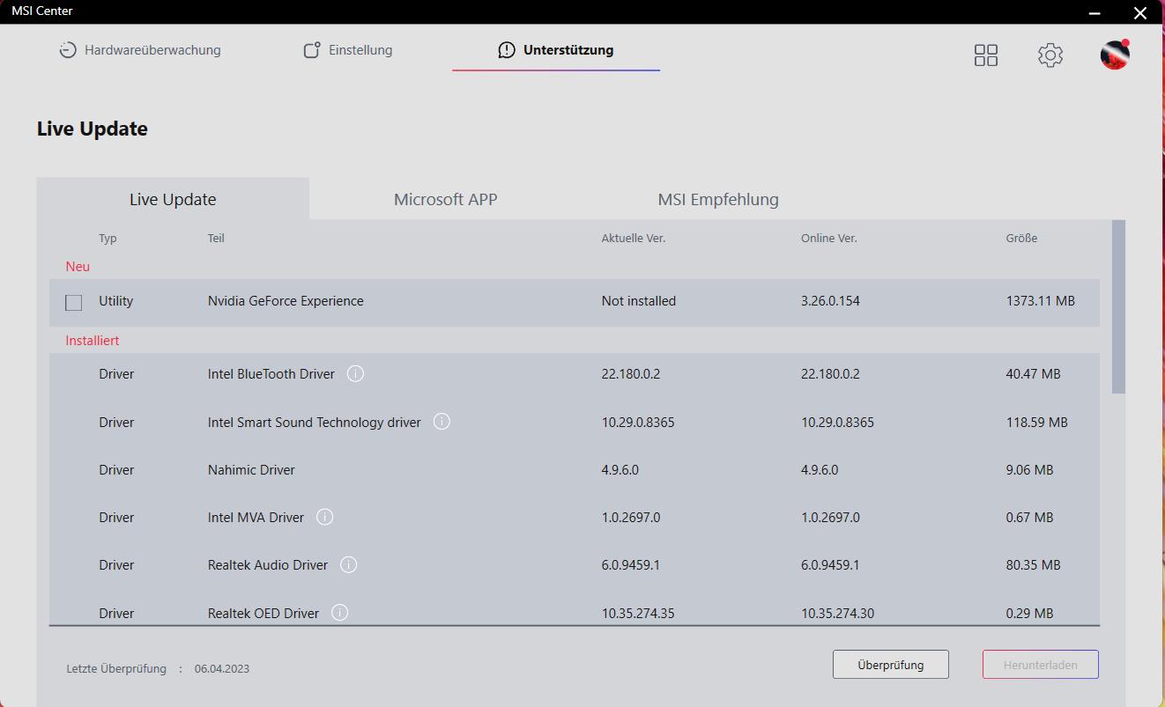This screenshot has width=1165, height=707.
Task: Click online version 10.35.274.30
Action: 837,613
